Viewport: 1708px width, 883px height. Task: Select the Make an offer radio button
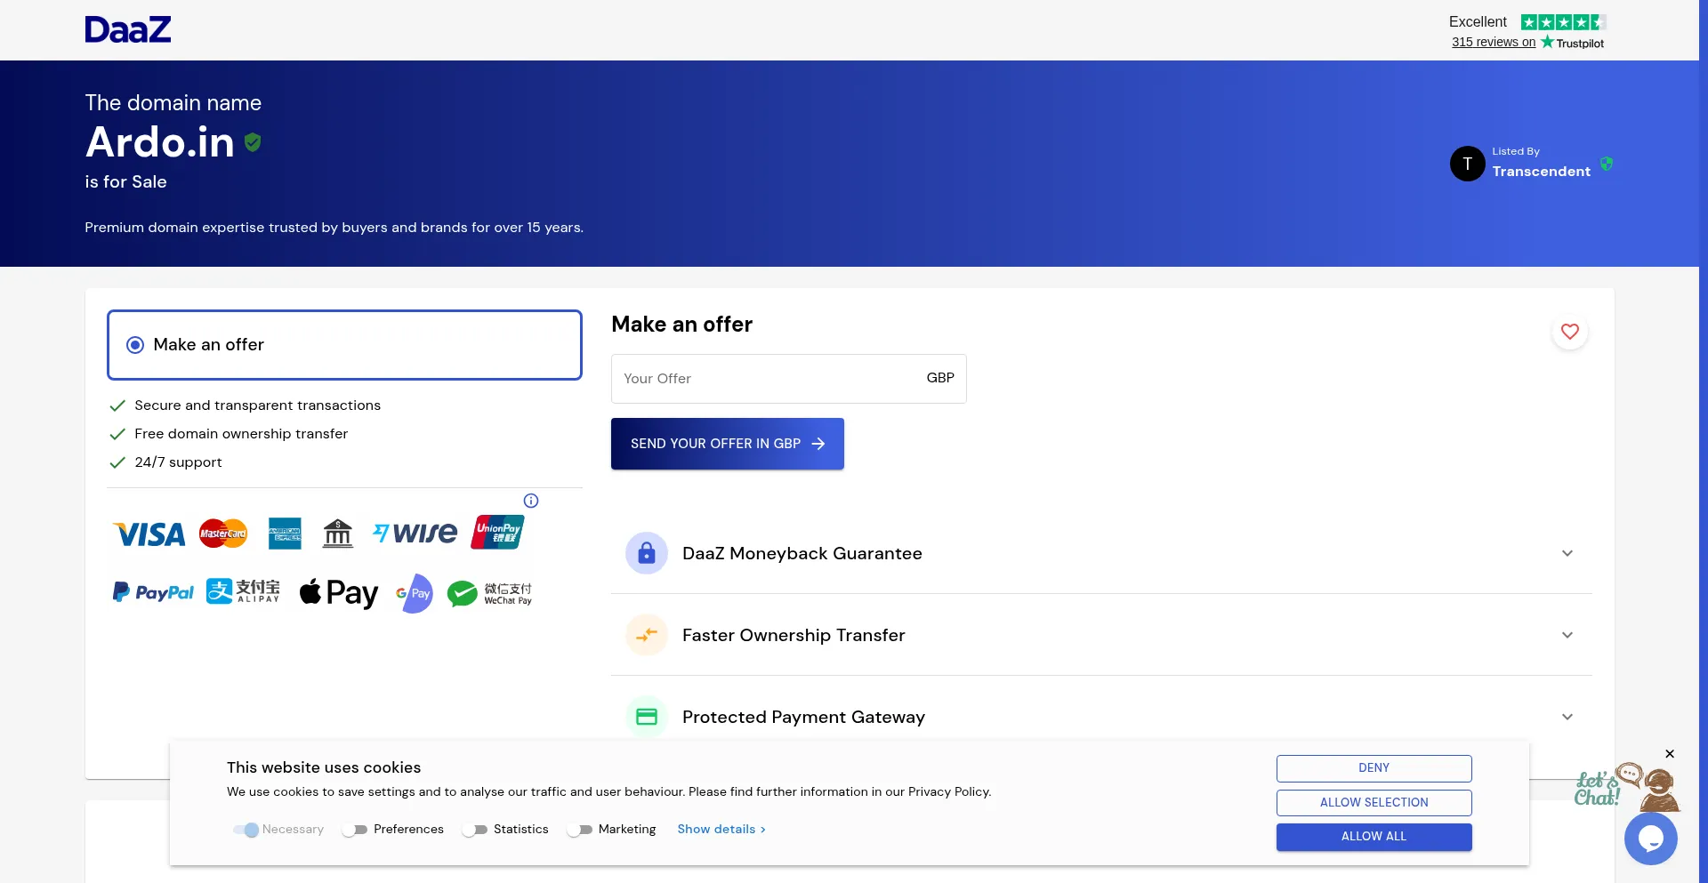point(135,345)
